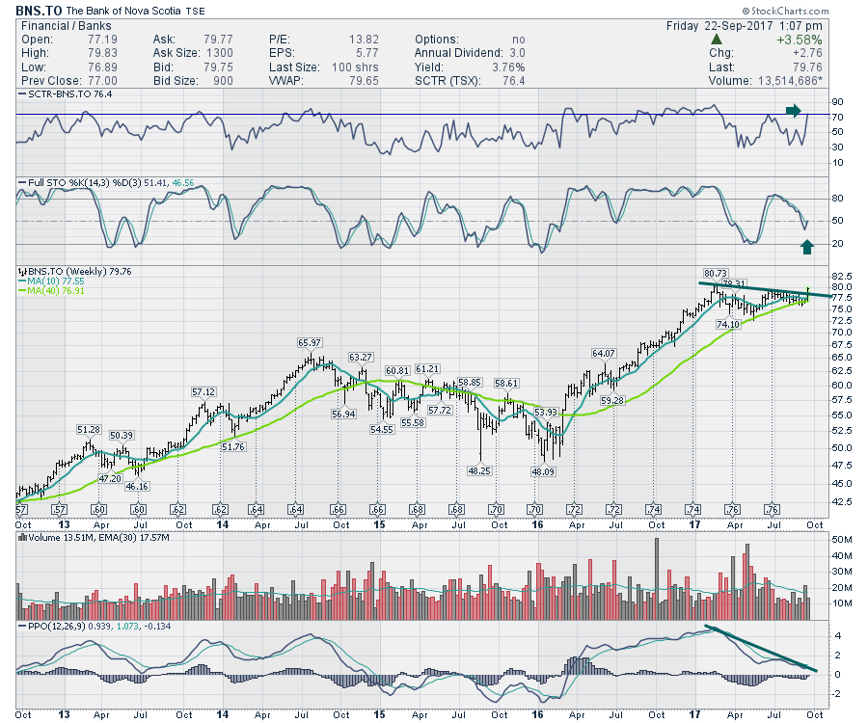Screen dimensions: 868x723
Task: Click the 'MA(40) 76.91' legend text
Action: [55, 290]
